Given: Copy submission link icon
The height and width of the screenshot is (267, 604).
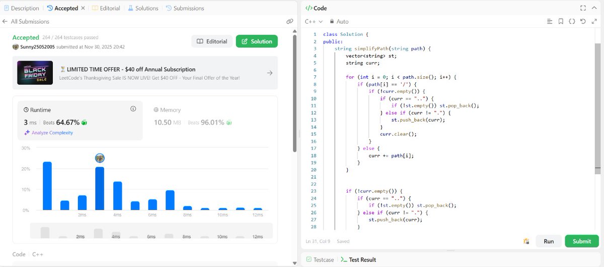Looking at the screenshot, I should 289,22.
